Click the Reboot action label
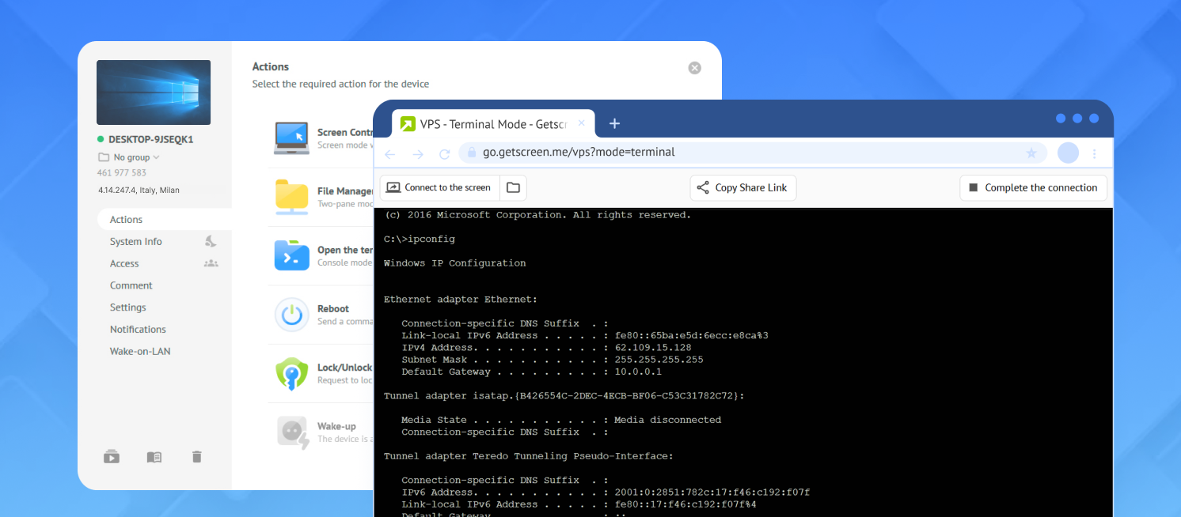 (x=333, y=309)
